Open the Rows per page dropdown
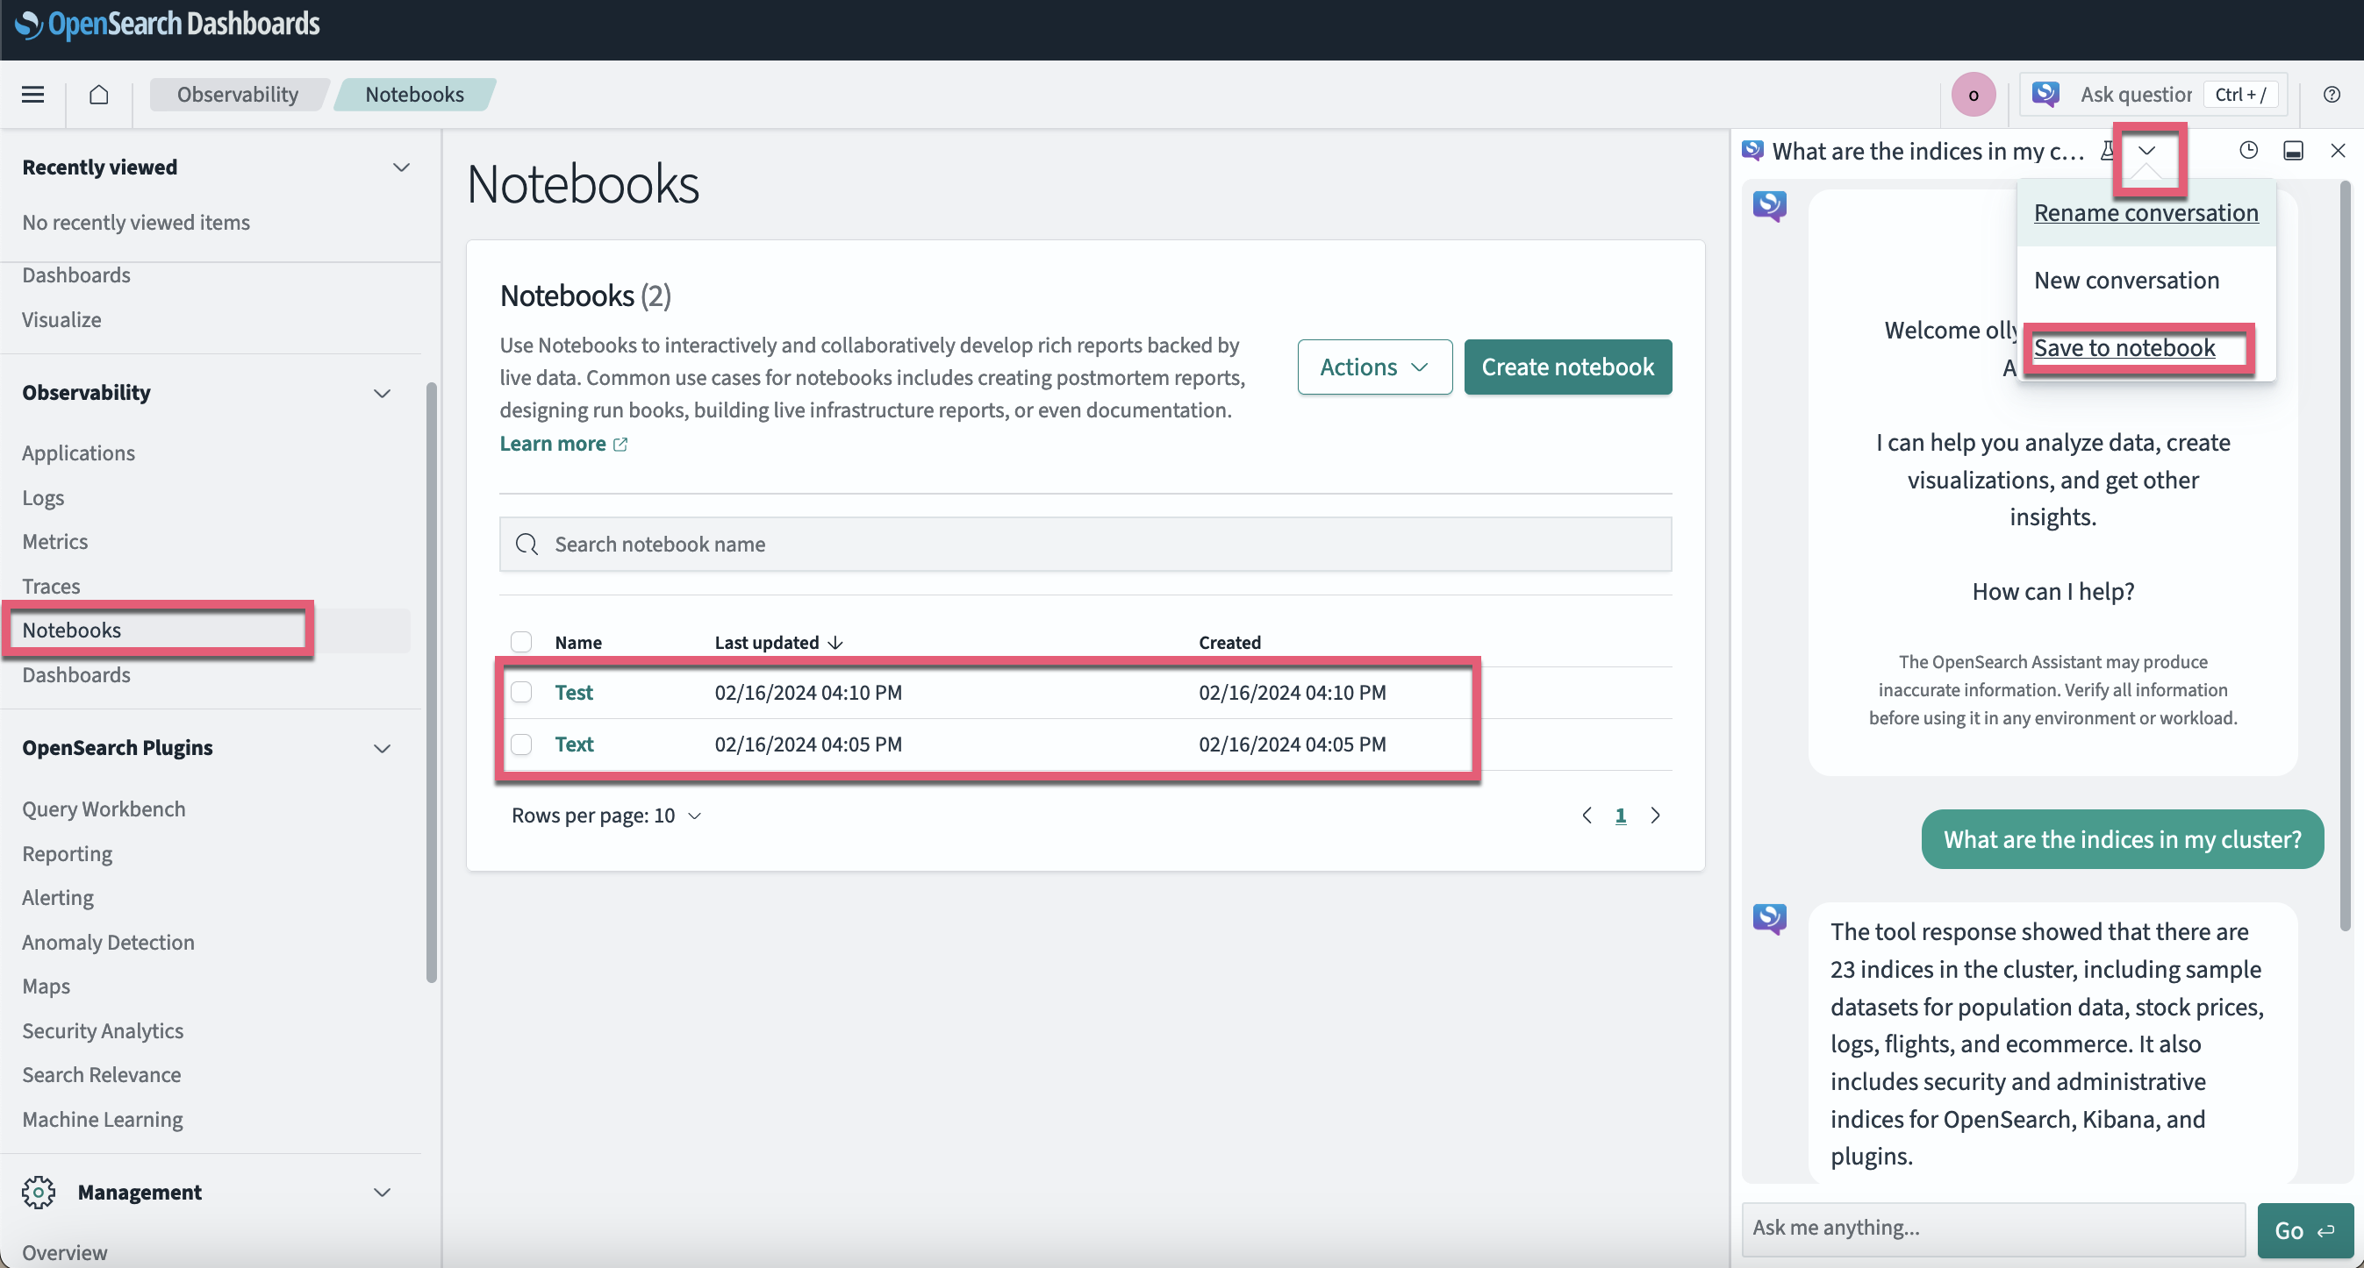Viewport: 2364px width, 1268px height. click(604, 815)
